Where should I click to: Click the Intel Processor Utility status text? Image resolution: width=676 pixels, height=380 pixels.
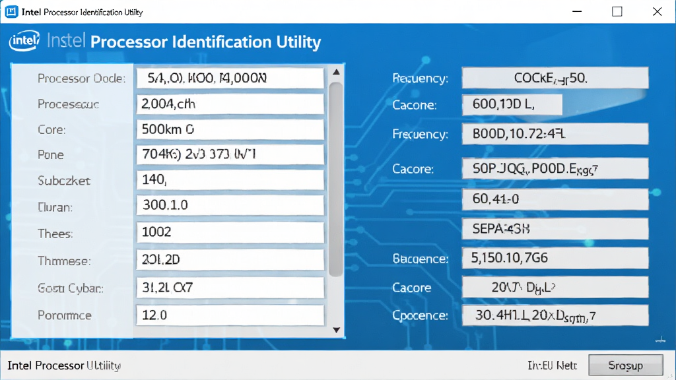pyautogui.click(x=64, y=365)
